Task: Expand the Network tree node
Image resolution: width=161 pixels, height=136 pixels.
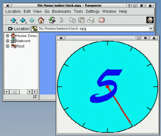Action: click(7, 41)
